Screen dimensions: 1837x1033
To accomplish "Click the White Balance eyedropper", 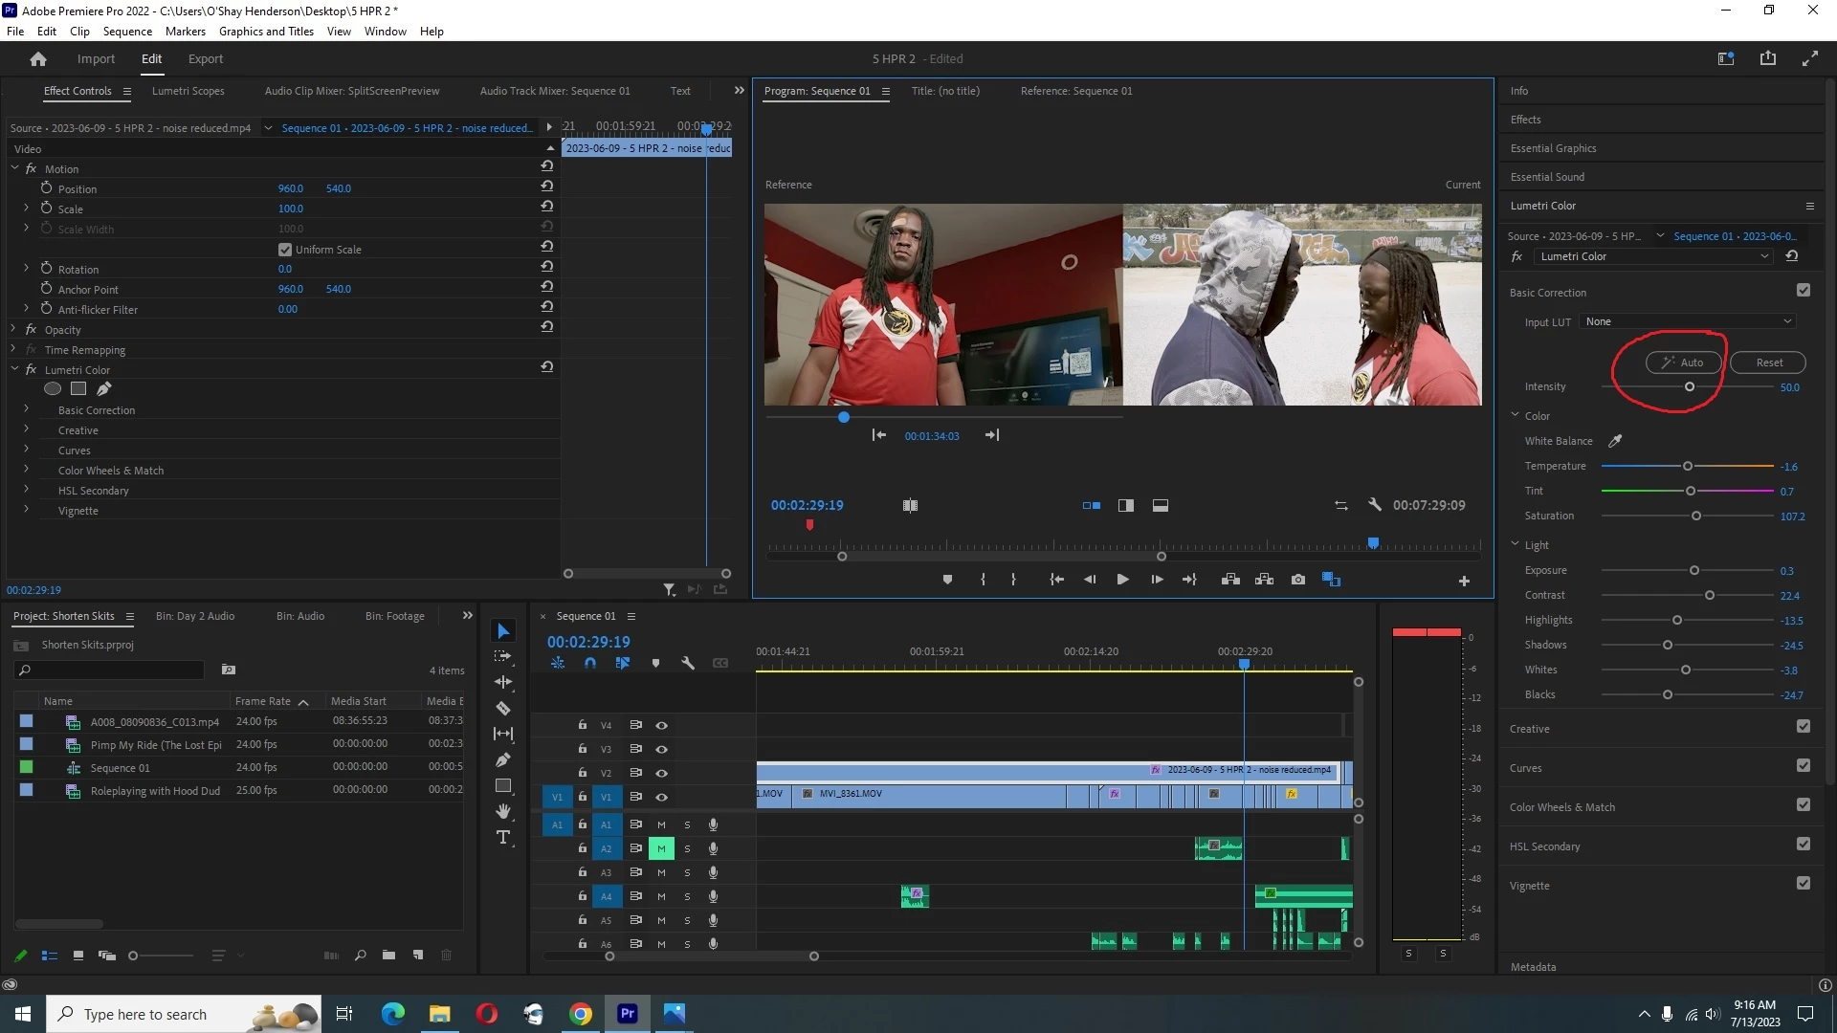I will (x=1615, y=441).
